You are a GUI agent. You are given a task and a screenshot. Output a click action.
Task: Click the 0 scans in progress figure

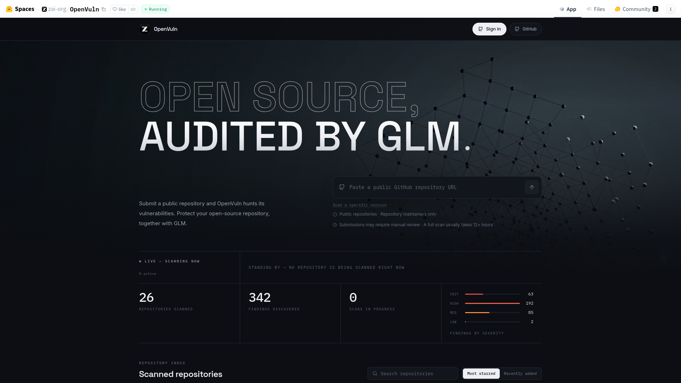353,298
